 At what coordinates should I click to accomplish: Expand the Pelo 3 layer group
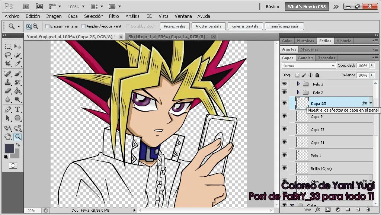click(298, 84)
